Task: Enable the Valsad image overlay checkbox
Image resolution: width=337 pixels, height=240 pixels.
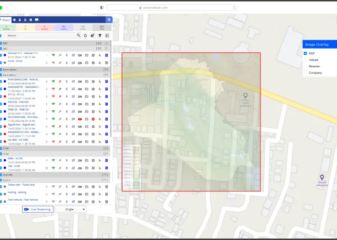Action: pyautogui.click(x=305, y=60)
